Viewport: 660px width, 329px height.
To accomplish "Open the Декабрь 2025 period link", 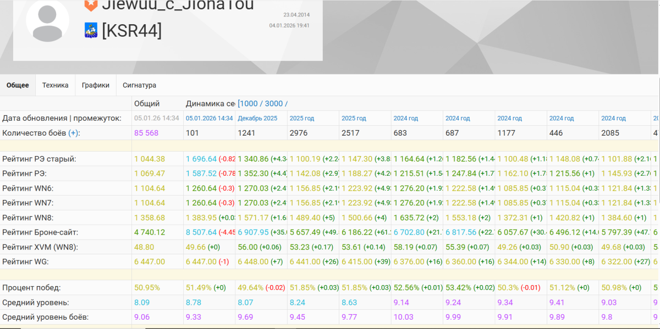I will [x=257, y=118].
